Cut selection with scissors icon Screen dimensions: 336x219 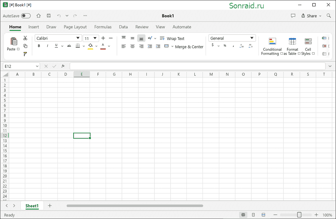pyautogui.click(x=25, y=38)
